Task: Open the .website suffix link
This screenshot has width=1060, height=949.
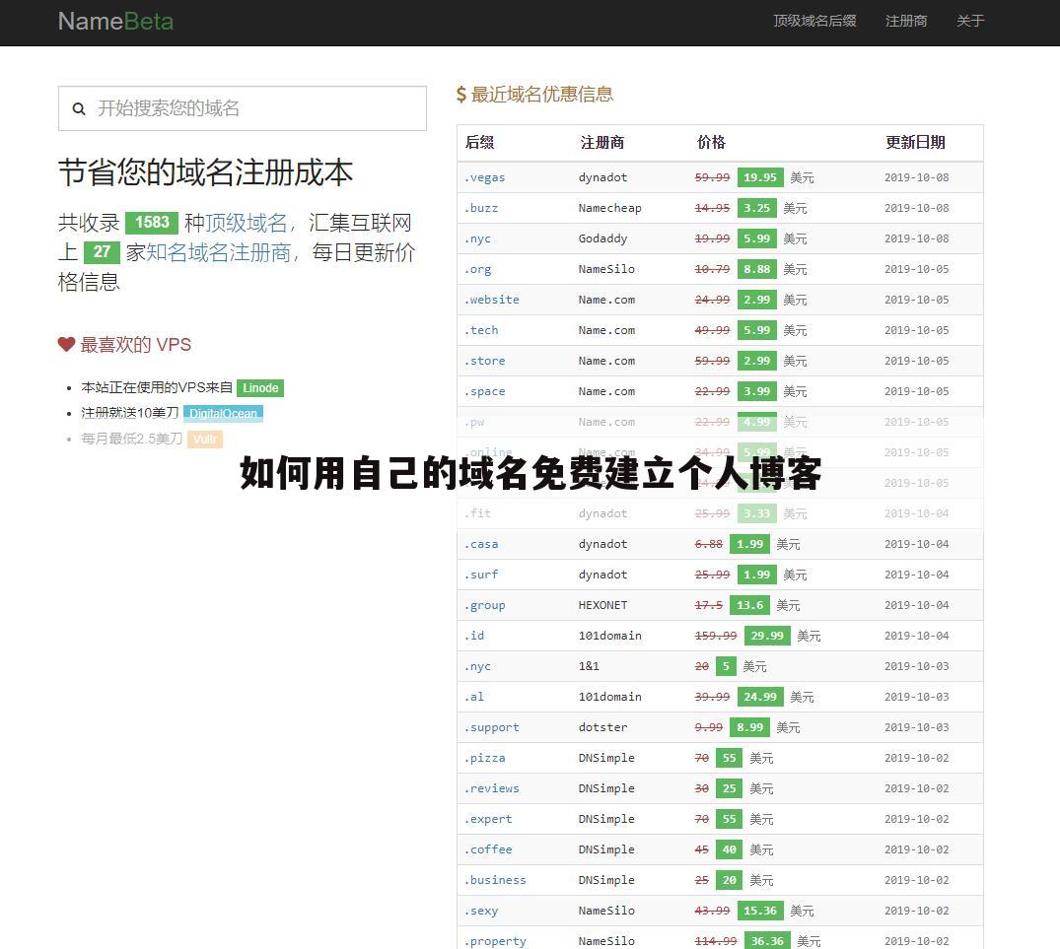Action: coord(492,300)
